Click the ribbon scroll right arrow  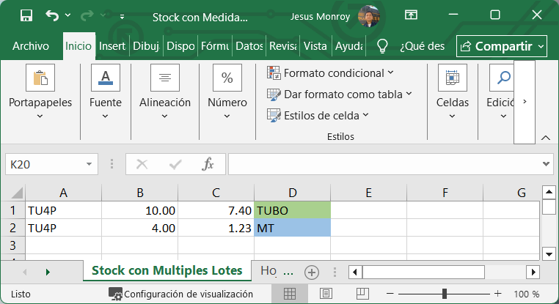(525, 102)
